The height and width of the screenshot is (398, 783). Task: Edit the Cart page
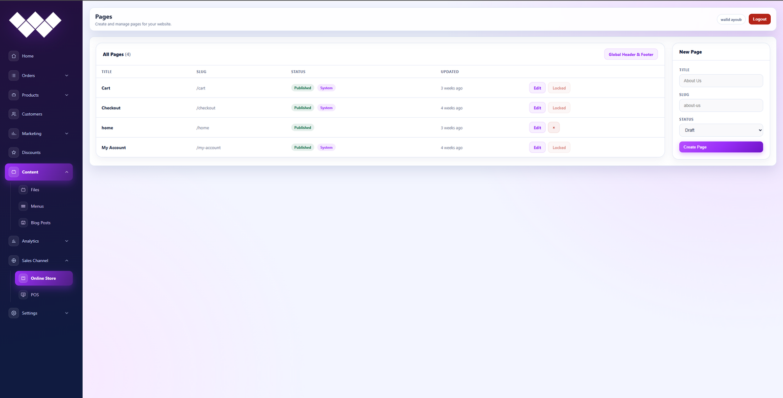pyautogui.click(x=537, y=88)
